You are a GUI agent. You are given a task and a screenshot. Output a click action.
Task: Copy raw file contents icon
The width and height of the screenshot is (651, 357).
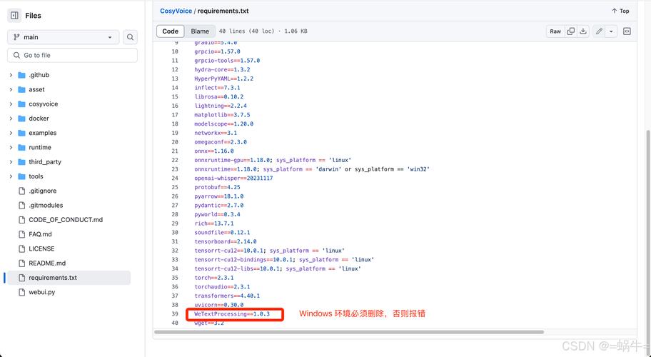click(x=571, y=31)
